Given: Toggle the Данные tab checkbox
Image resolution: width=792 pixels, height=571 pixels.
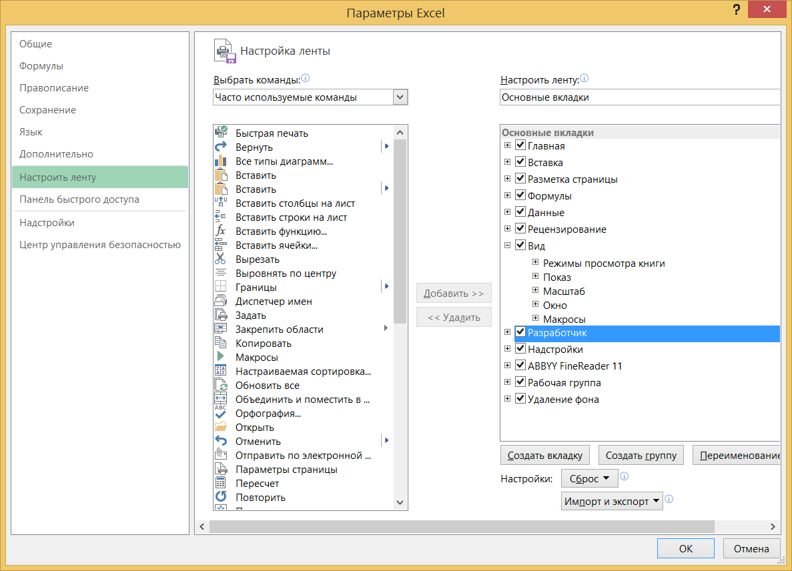Looking at the screenshot, I should [520, 212].
